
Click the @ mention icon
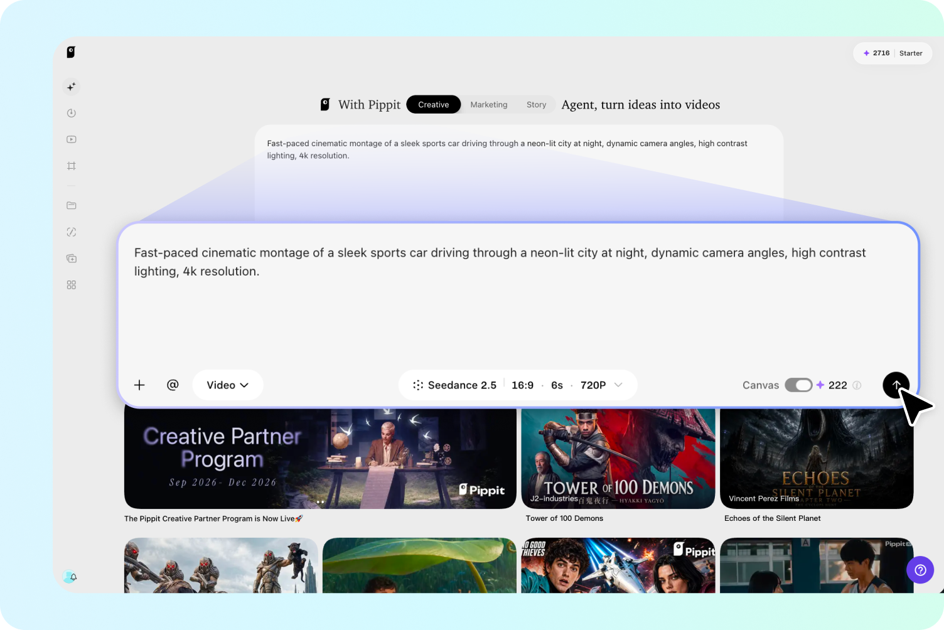(x=173, y=385)
